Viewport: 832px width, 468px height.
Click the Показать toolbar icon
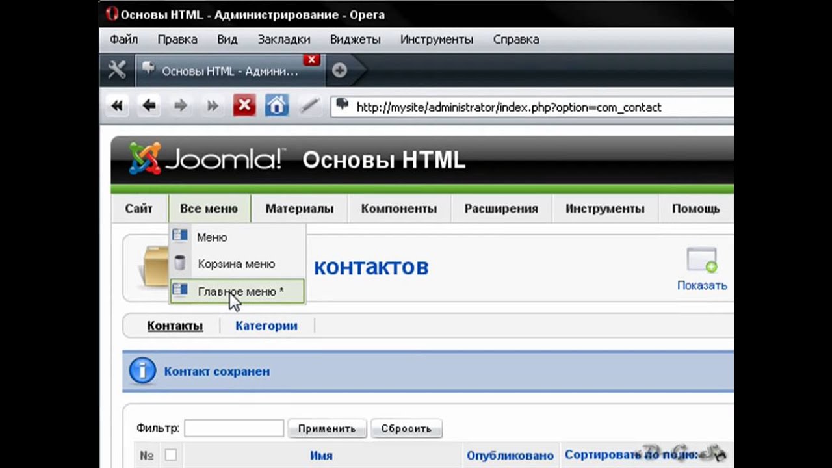(x=702, y=260)
